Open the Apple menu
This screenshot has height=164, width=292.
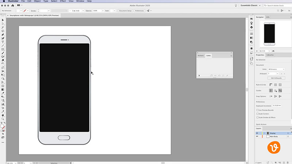coord(4,1)
